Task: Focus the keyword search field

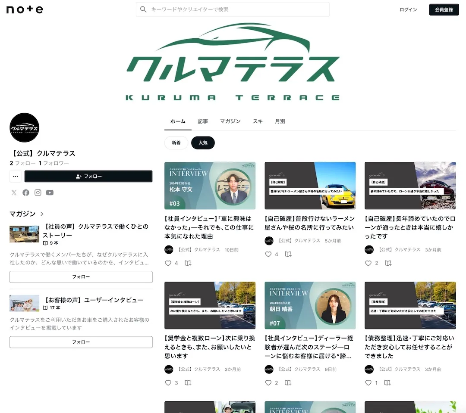Action: tap(233, 9)
